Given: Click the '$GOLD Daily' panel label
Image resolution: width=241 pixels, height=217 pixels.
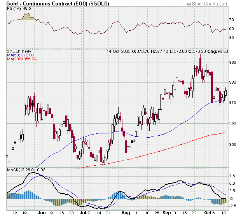Looking at the screenshot, I should (x=19, y=51).
